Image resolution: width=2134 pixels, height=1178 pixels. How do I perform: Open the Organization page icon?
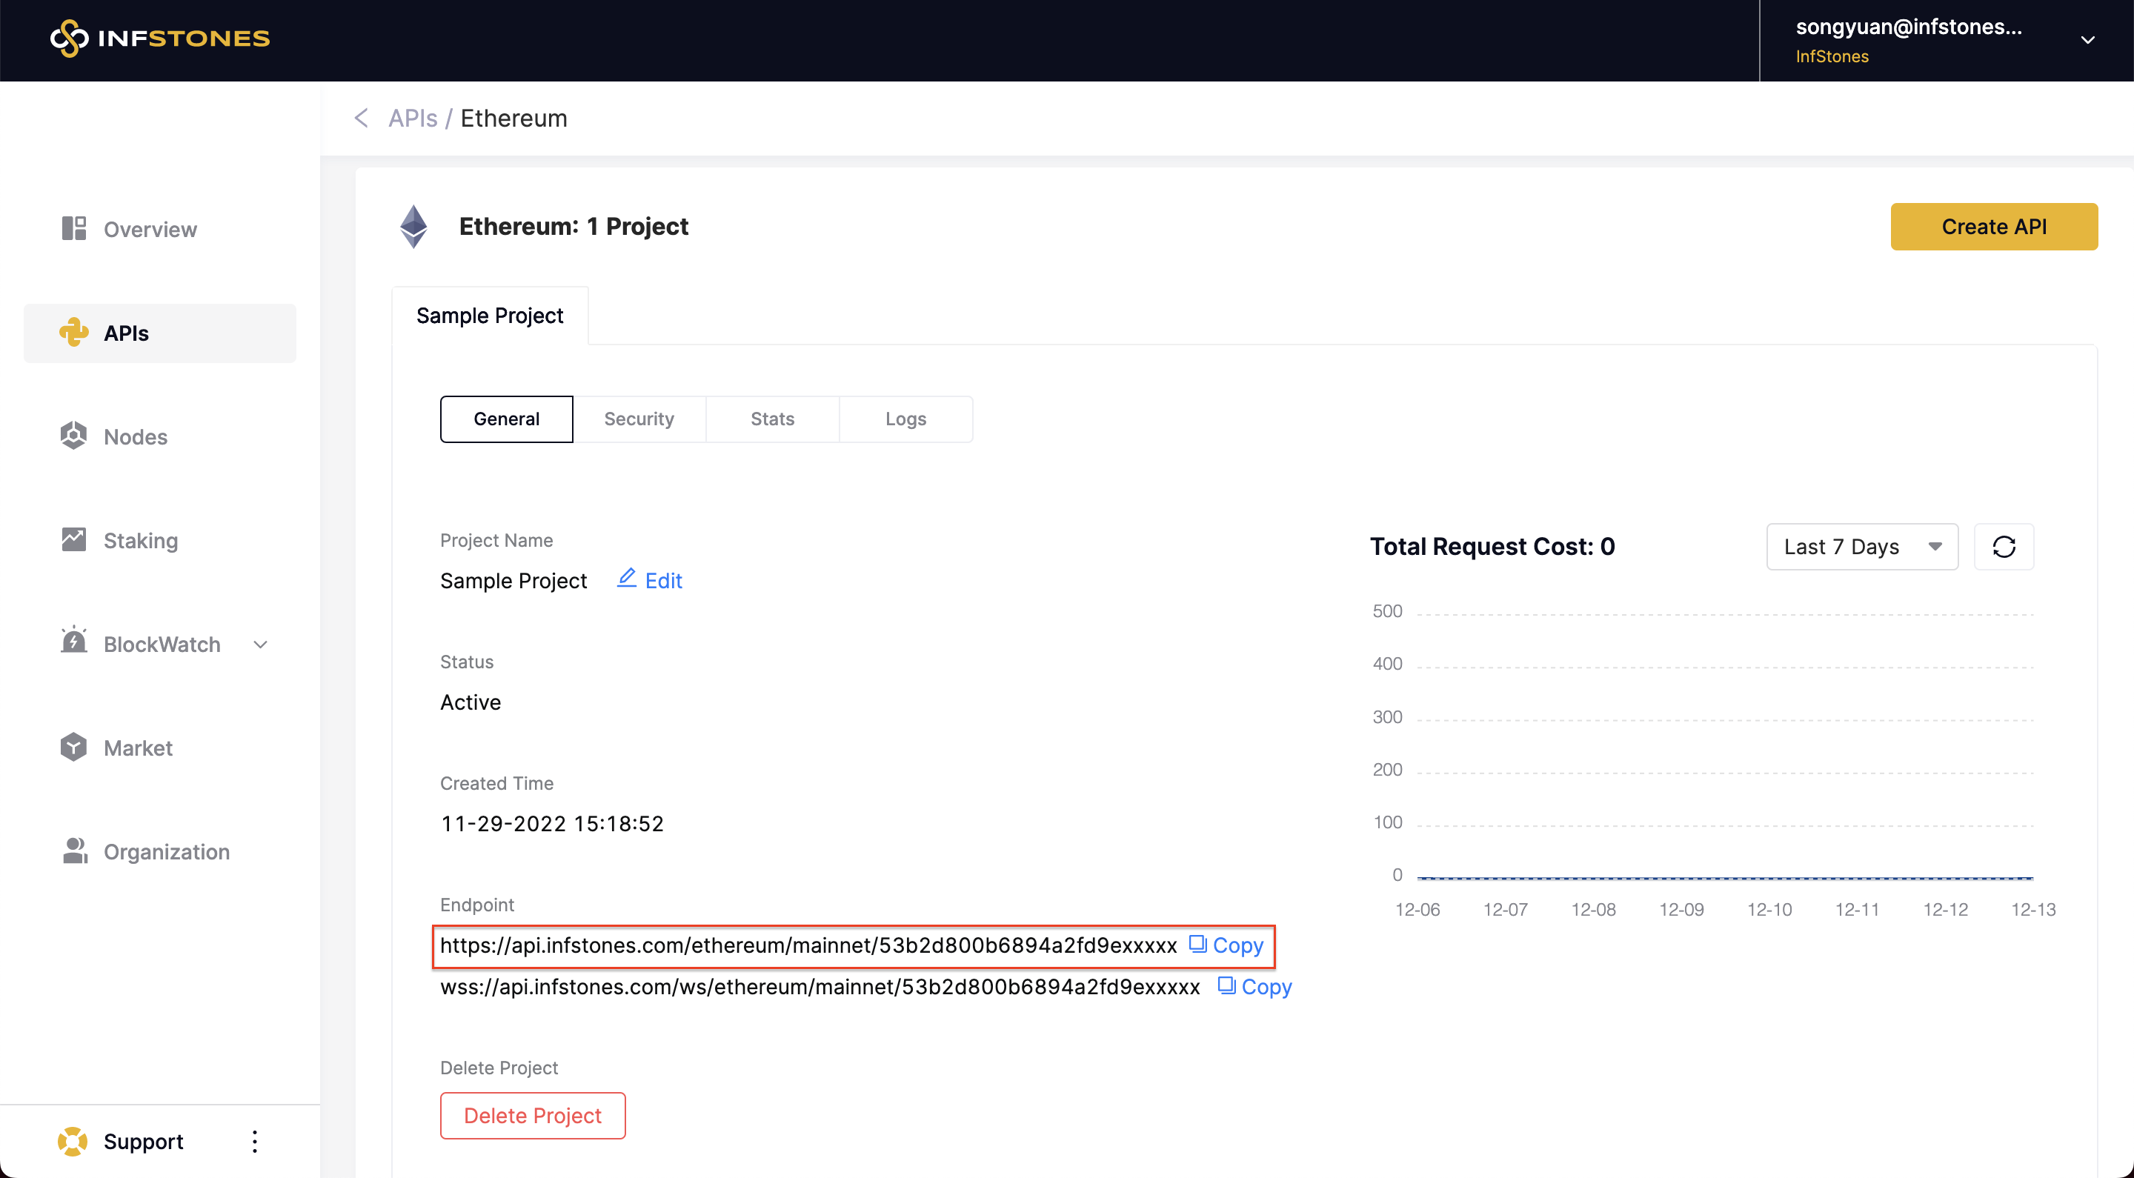[75, 851]
